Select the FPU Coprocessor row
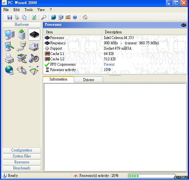This screenshot has height=180, width=189. (x=115, y=64)
